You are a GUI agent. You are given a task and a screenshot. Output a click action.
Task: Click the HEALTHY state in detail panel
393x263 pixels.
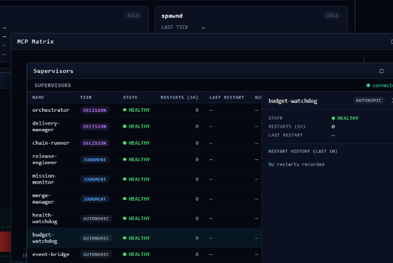(x=345, y=118)
